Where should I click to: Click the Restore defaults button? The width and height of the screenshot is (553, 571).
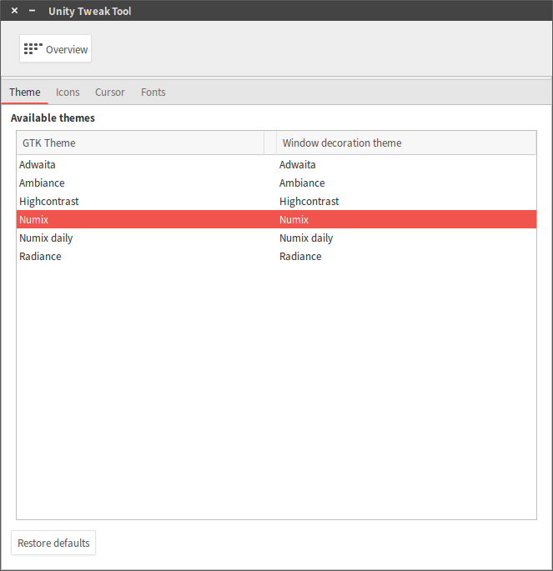click(53, 543)
